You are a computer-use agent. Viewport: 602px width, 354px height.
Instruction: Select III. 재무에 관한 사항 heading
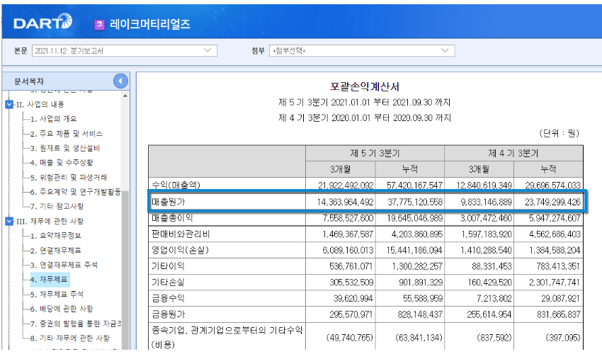50,222
